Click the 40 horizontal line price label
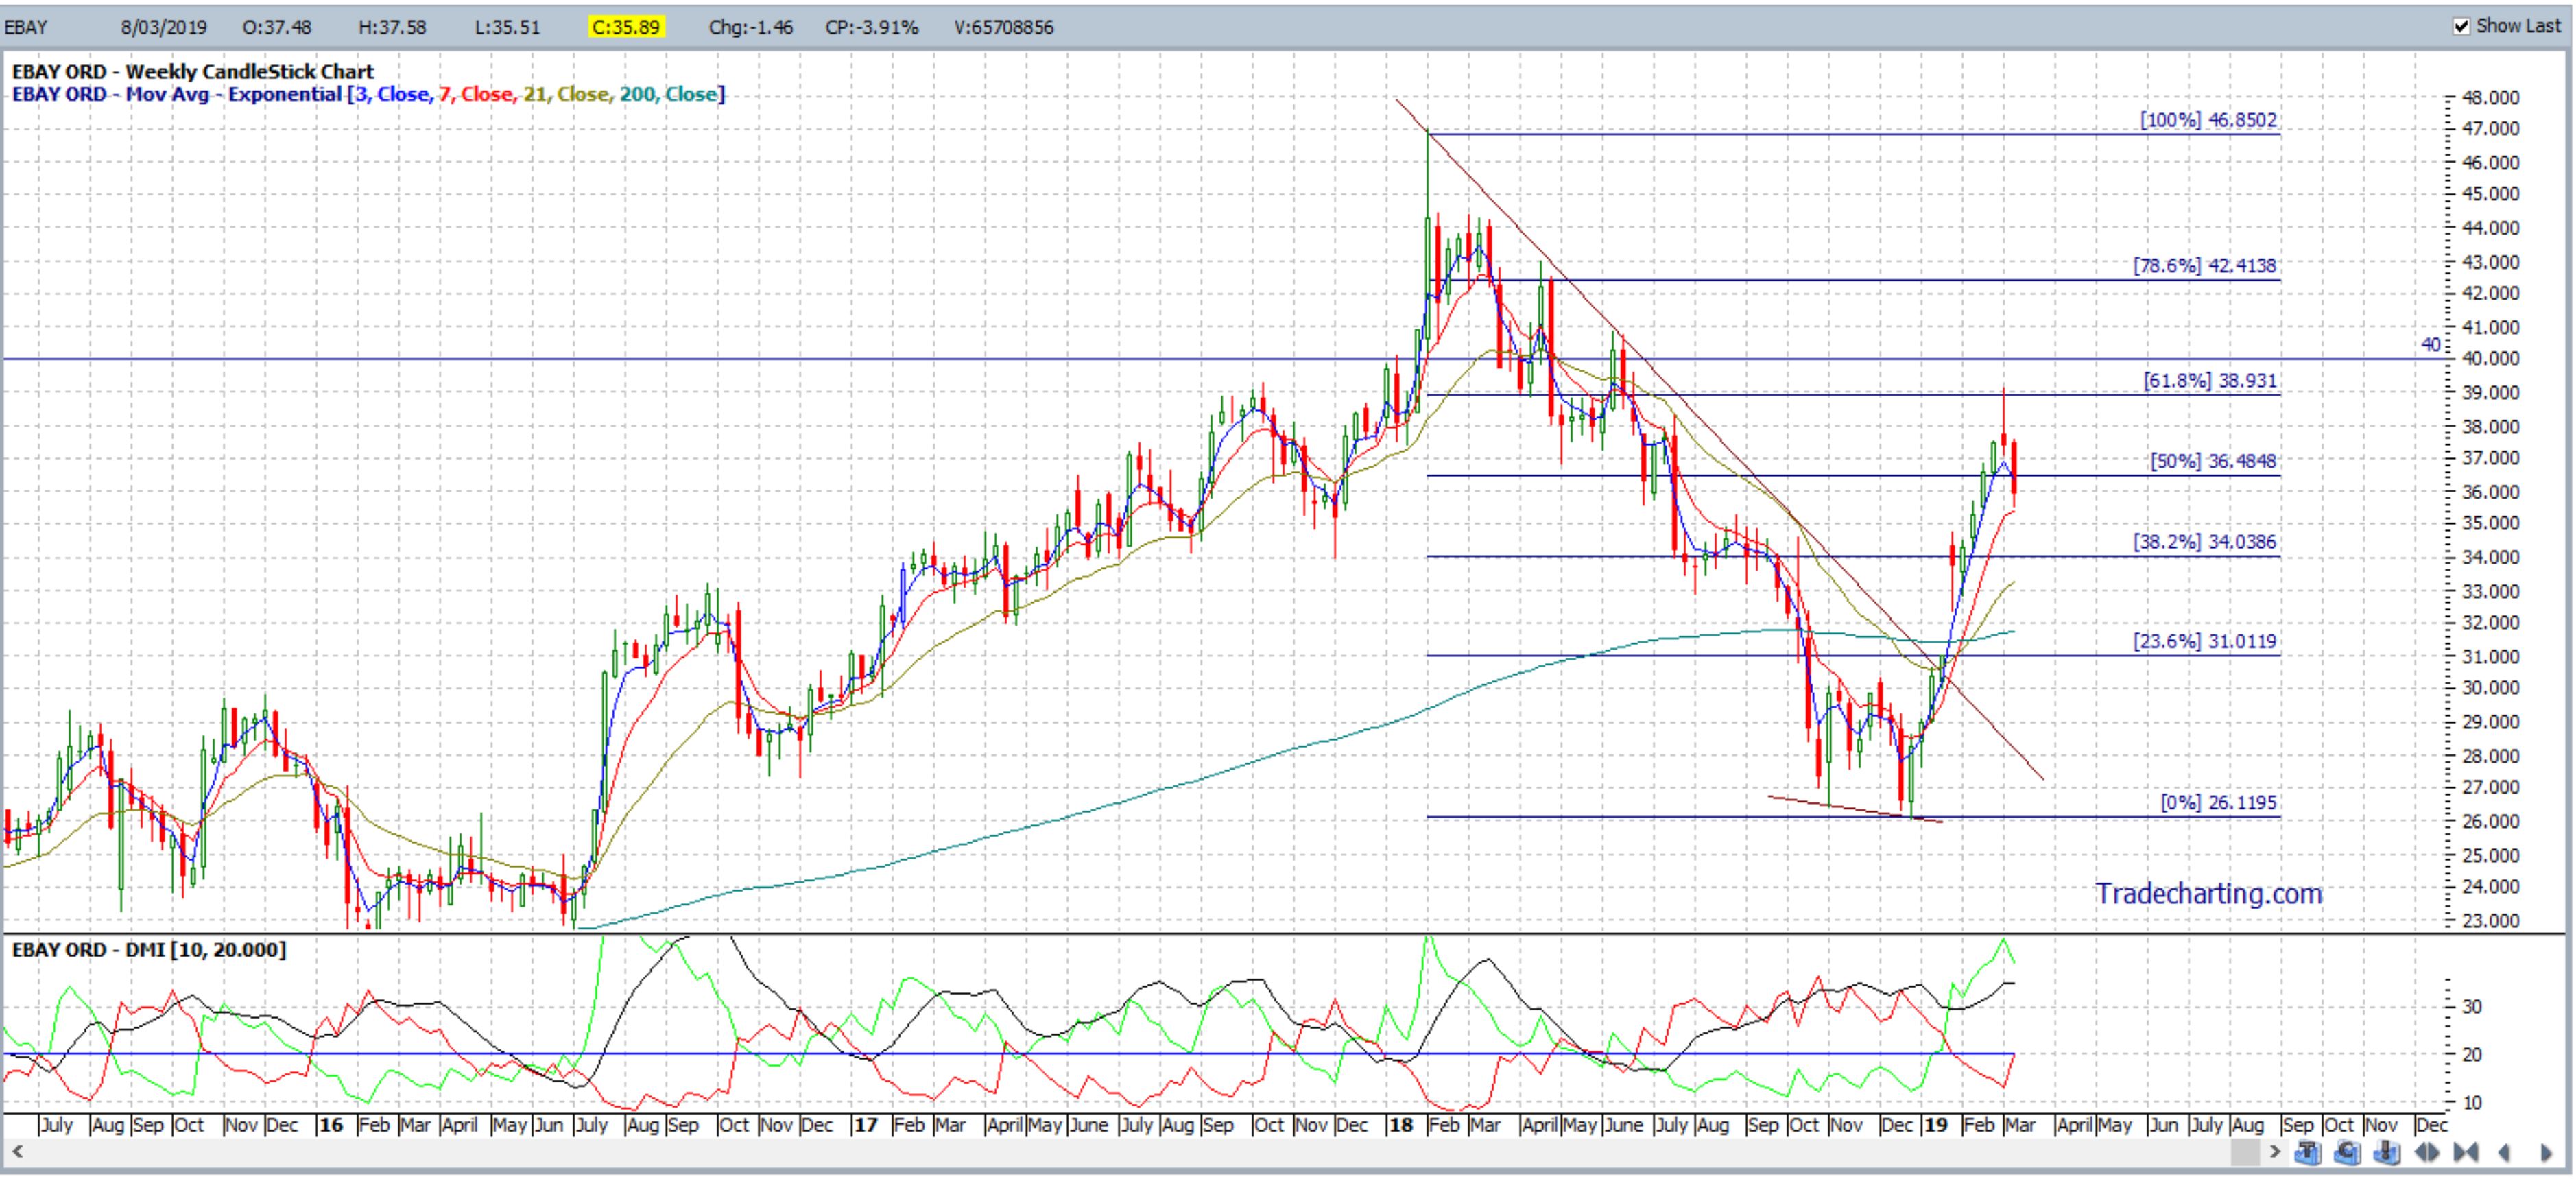 point(2431,344)
